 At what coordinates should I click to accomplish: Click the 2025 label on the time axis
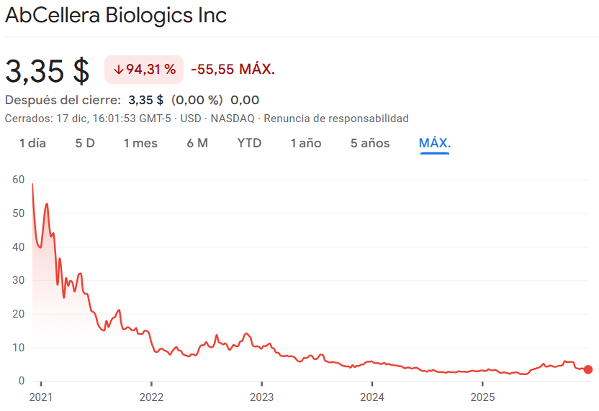tap(482, 396)
